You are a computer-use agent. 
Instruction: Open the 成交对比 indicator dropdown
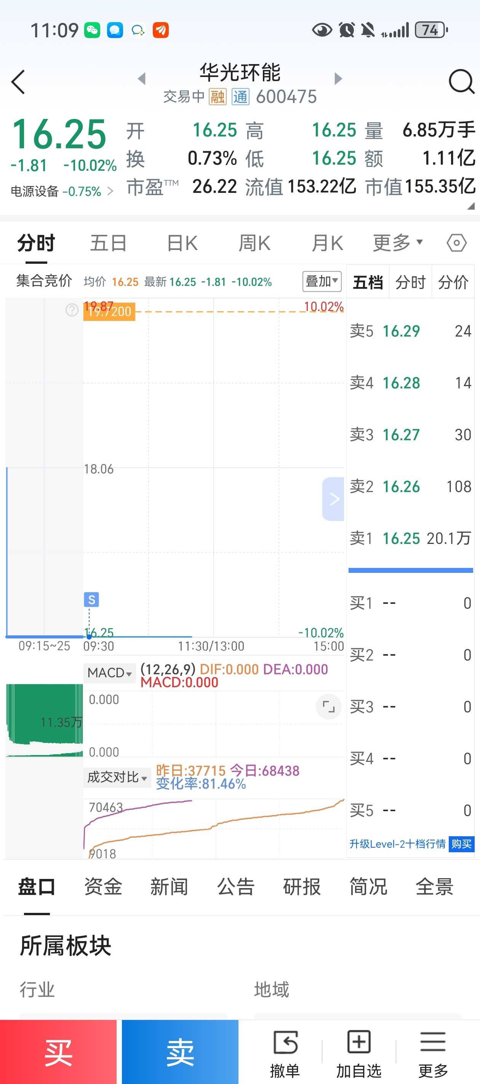(117, 777)
